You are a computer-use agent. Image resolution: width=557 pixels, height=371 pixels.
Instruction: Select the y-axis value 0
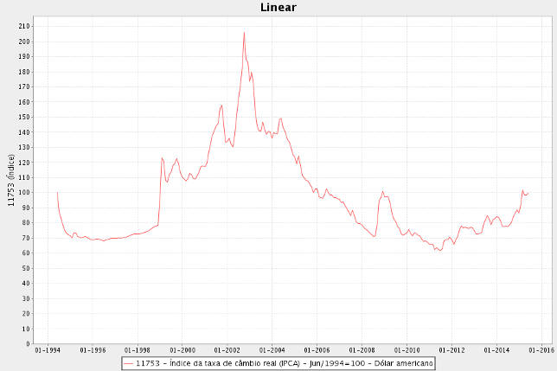29,343
